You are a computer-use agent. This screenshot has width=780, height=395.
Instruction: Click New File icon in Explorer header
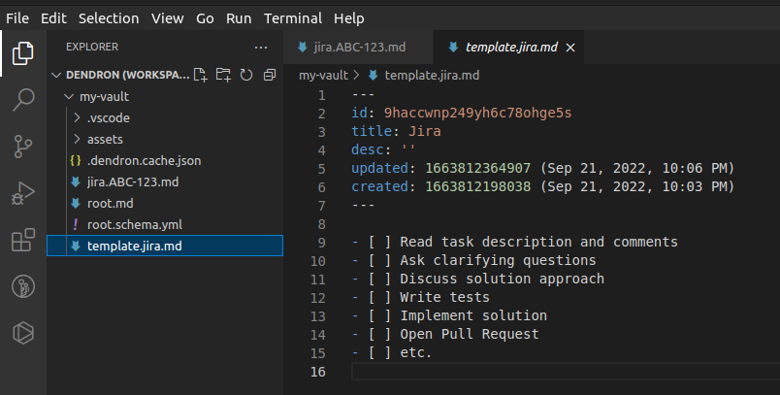point(201,75)
